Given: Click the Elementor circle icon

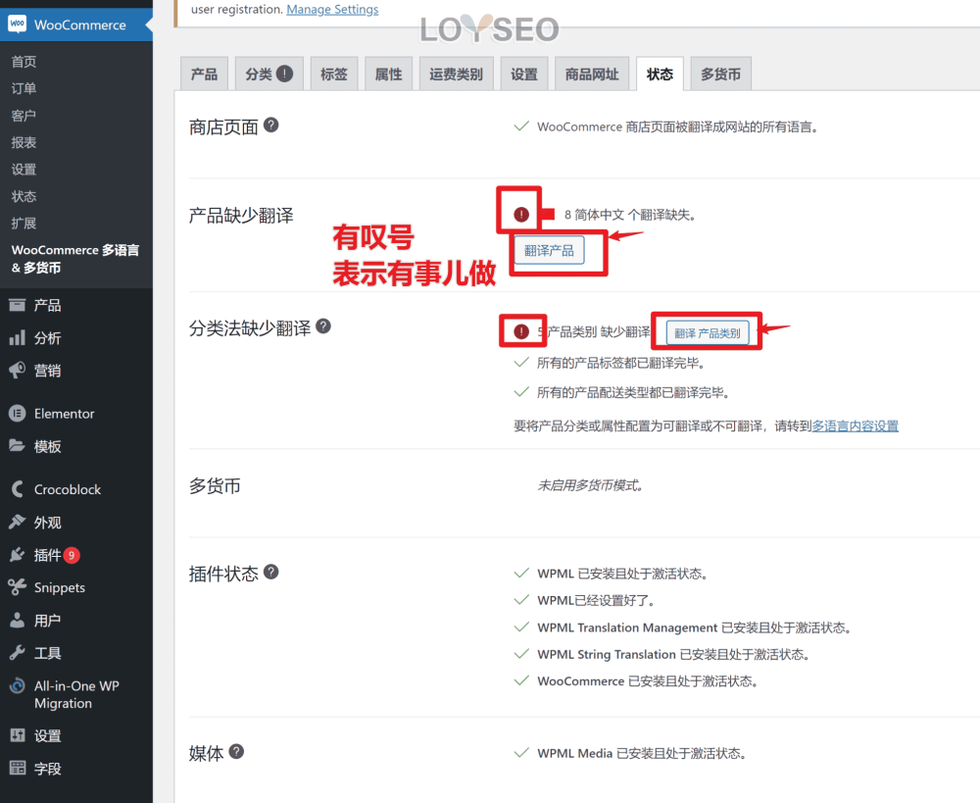Looking at the screenshot, I should click(17, 414).
